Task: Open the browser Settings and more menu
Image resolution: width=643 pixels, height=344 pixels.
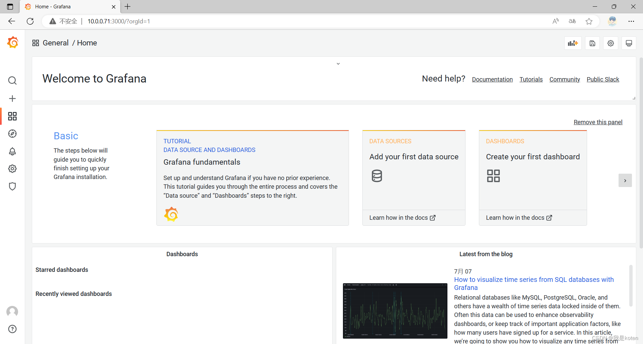Action: (631, 21)
